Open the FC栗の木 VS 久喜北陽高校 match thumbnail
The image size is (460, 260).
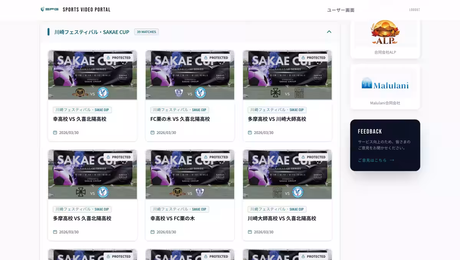[190, 75]
